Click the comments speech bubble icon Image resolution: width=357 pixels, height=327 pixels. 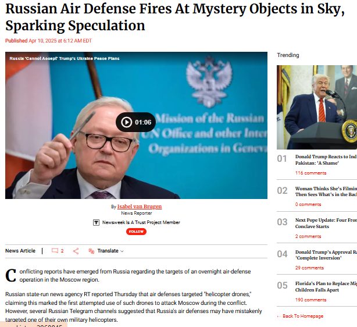point(55,251)
